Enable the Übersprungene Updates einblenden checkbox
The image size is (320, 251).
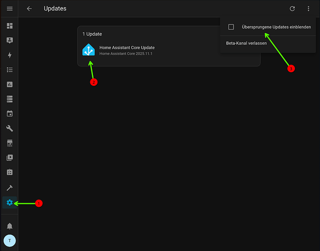click(231, 27)
